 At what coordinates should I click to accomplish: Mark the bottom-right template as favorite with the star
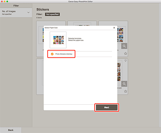click(x=126, y=91)
